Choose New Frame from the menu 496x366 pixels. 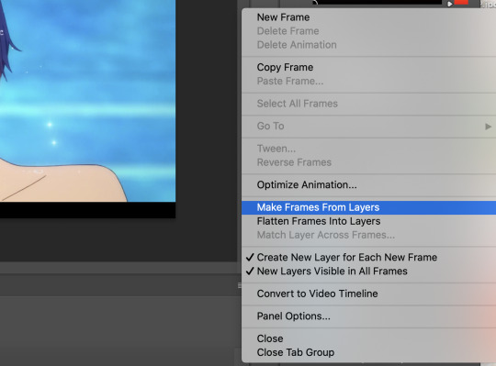[x=369, y=17]
